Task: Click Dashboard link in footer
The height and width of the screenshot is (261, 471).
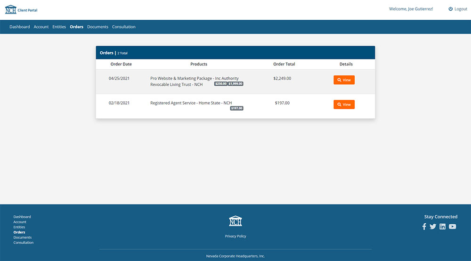Action: [22, 217]
